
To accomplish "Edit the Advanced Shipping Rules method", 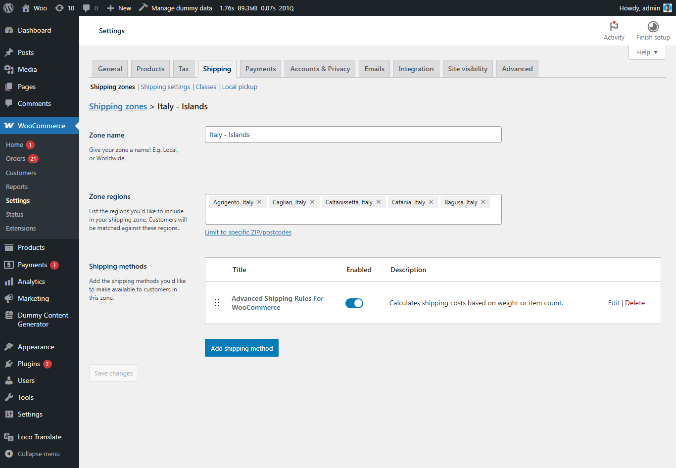I will [614, 303].
